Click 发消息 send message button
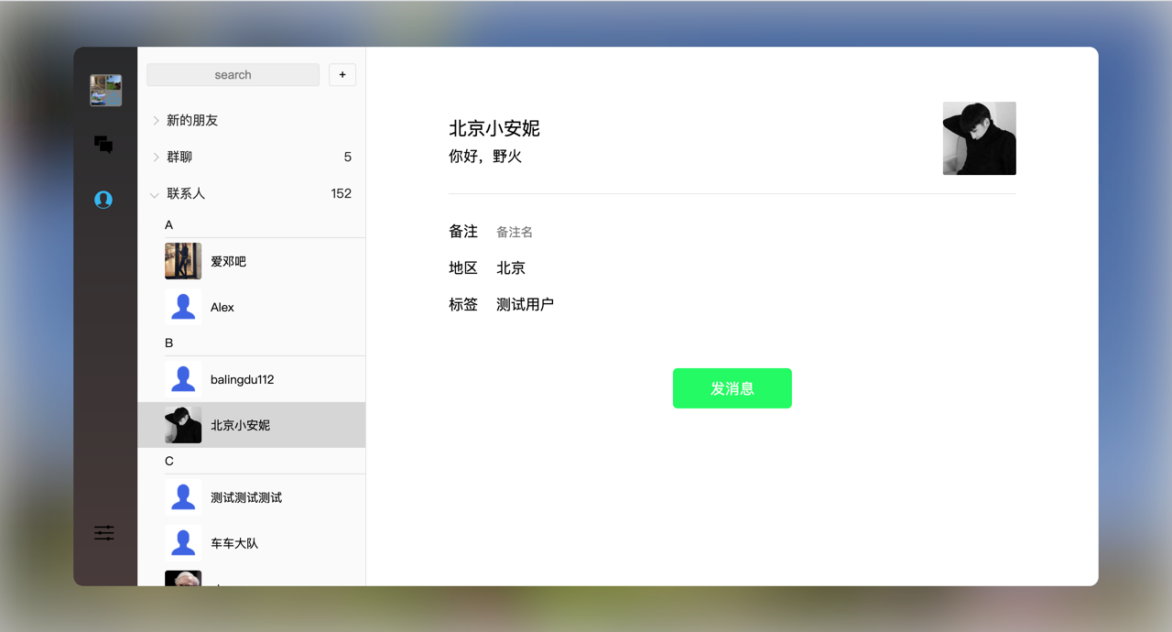1172x632 pixels. [x=732, y=388]
